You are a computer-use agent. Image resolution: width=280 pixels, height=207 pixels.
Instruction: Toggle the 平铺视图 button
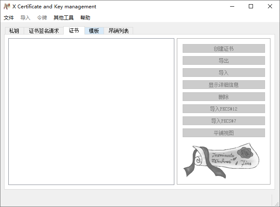coord(223,133)
